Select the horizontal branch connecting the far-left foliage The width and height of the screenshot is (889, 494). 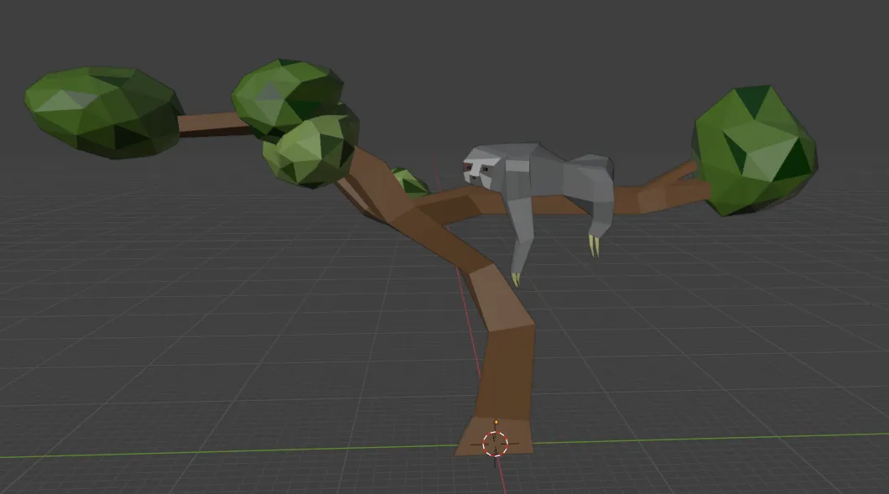tap(213, 123)
